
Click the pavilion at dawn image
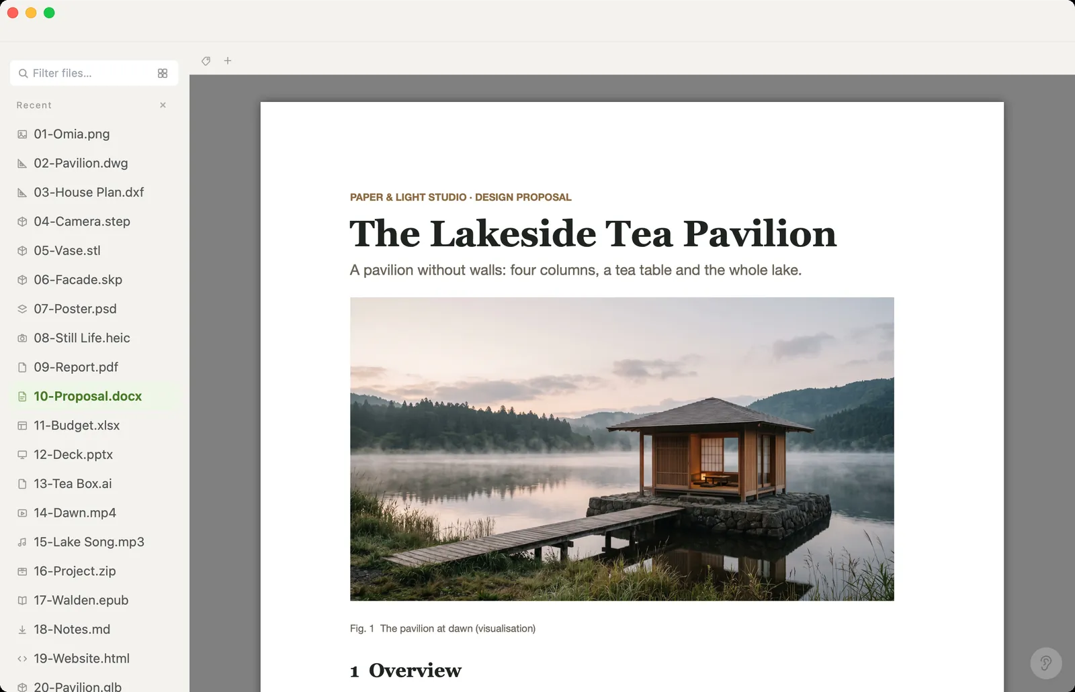pos(621,449)
